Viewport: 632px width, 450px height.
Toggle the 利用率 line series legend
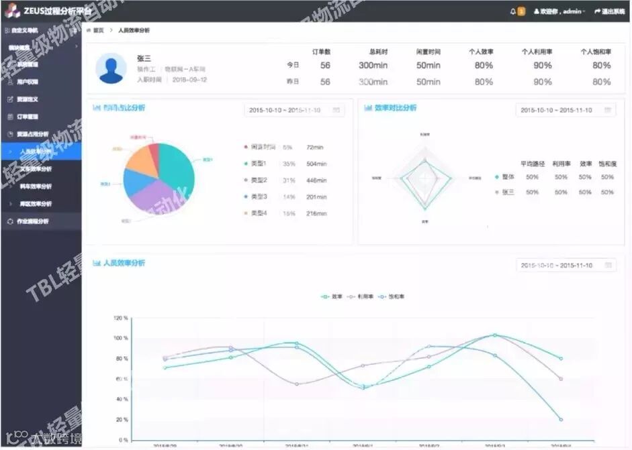(360, 296)
